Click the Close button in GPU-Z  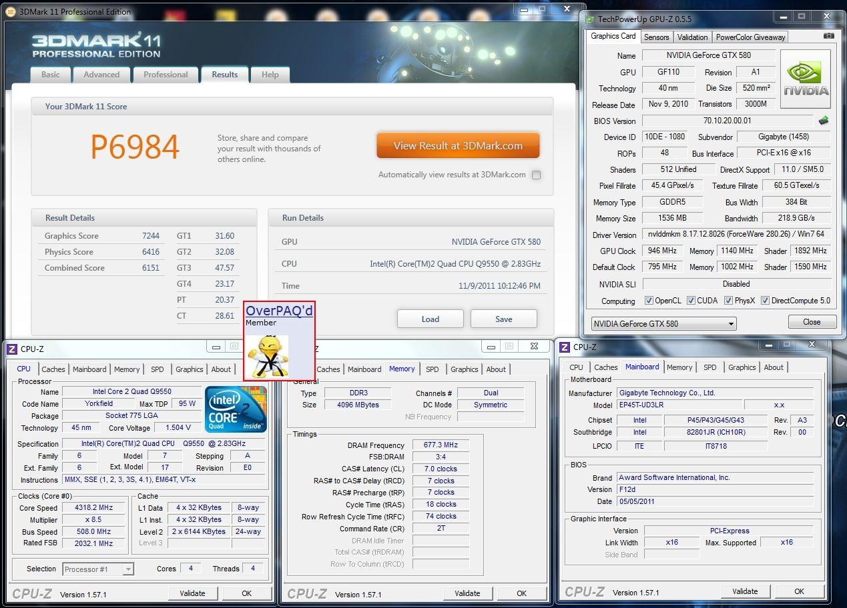coord(812,321)
